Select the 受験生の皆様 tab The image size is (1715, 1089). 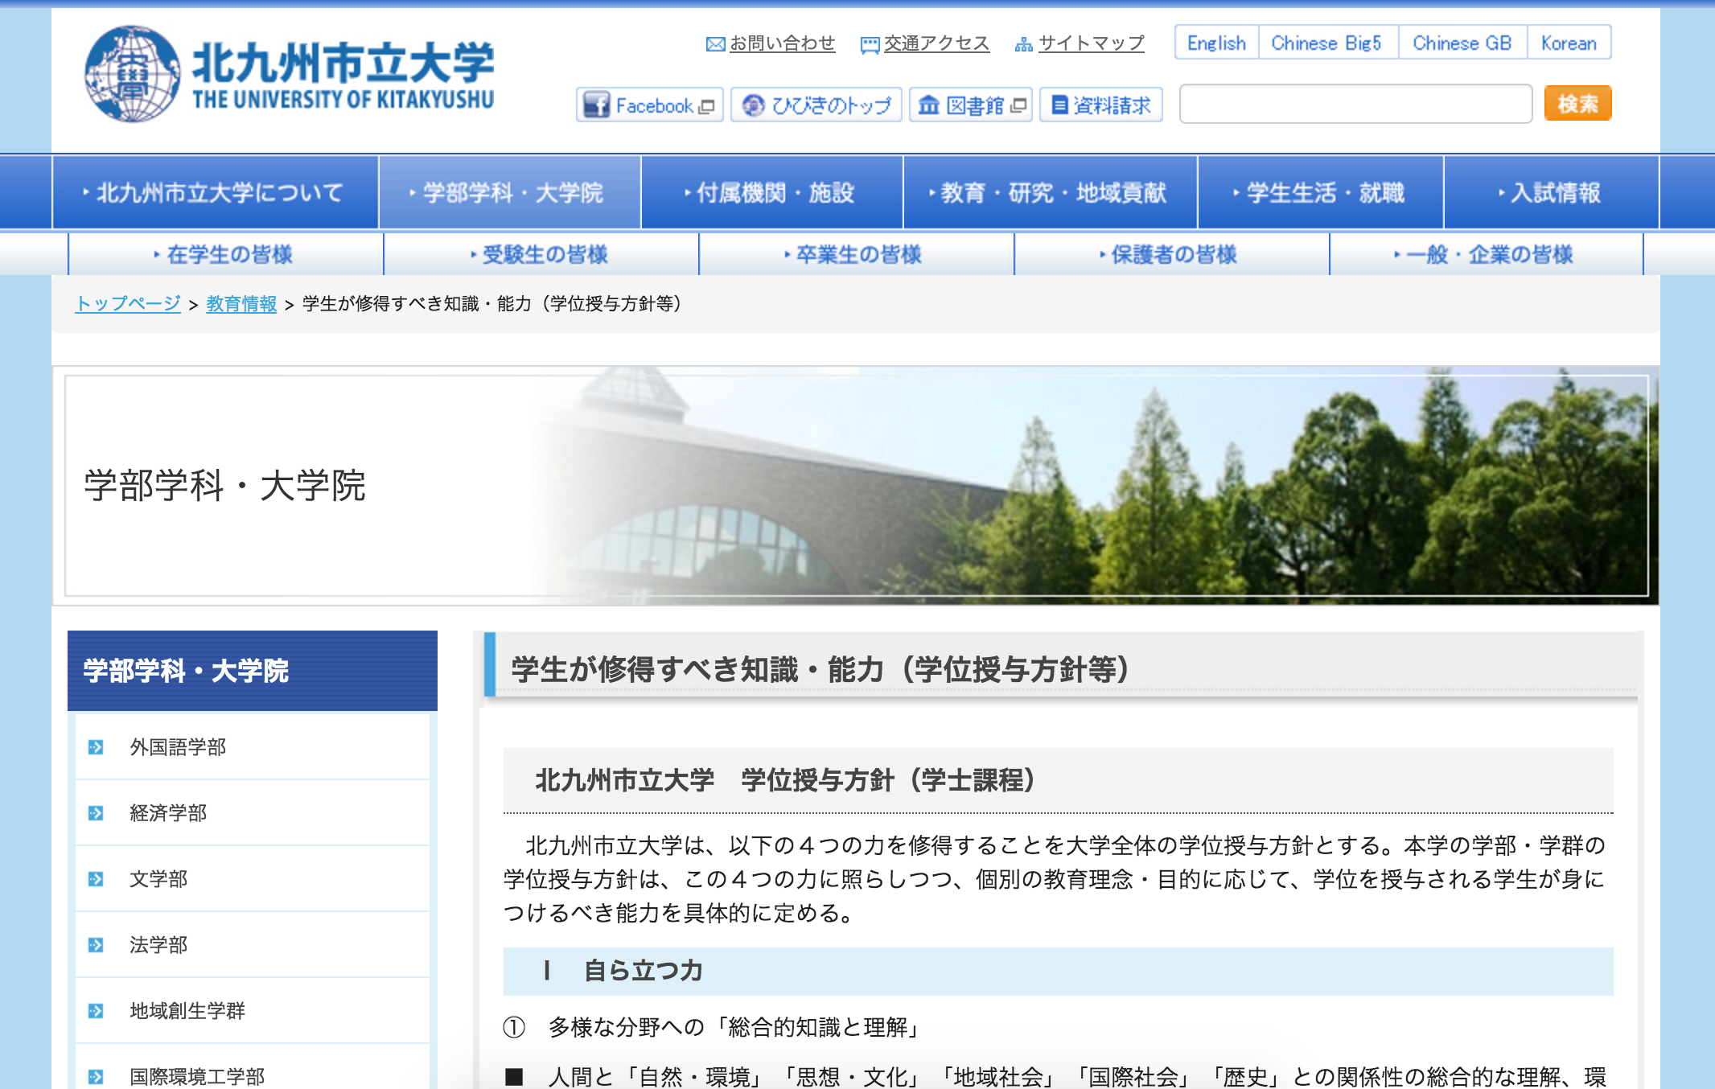coord(541,255)
